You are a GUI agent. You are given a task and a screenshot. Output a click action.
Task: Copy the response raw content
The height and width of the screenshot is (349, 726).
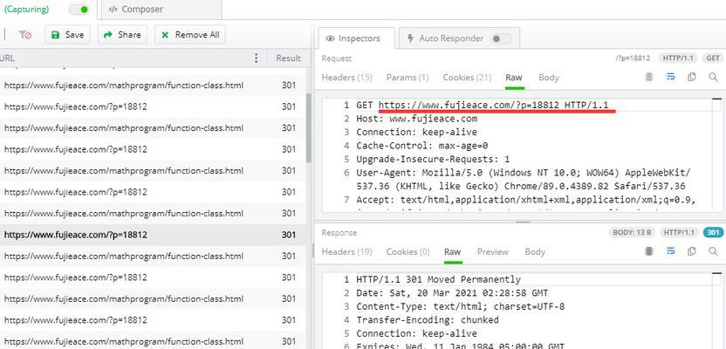[x=692, y=252]
